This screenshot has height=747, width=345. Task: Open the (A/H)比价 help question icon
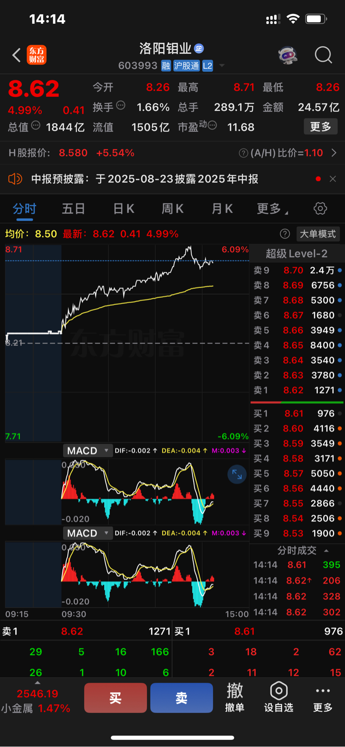(x=243, y=153)
